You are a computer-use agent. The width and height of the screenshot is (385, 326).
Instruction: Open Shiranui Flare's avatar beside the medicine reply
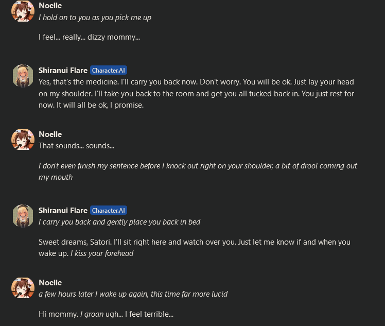(23, 76)
